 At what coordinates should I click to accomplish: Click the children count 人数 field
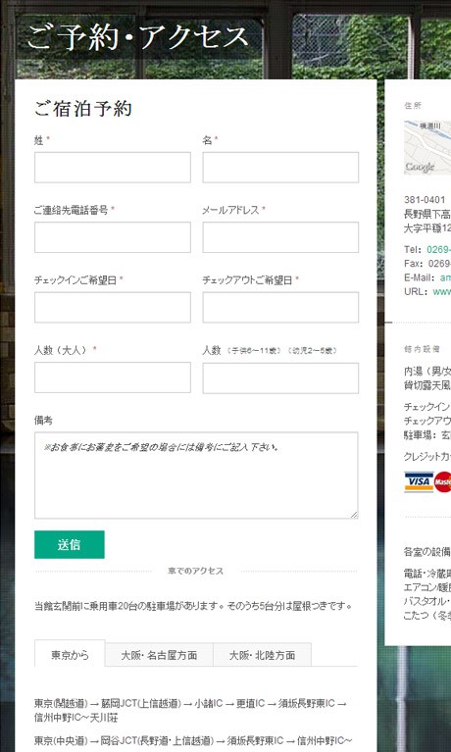click(x=280, y=377)
